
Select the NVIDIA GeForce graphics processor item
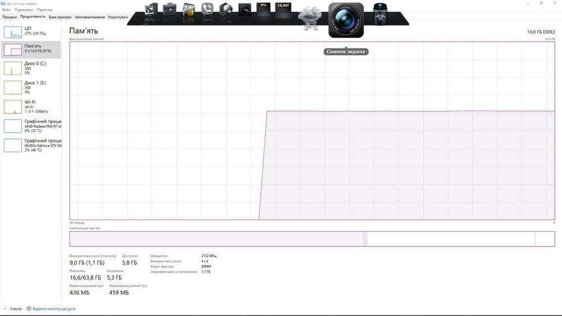(31, 145)
